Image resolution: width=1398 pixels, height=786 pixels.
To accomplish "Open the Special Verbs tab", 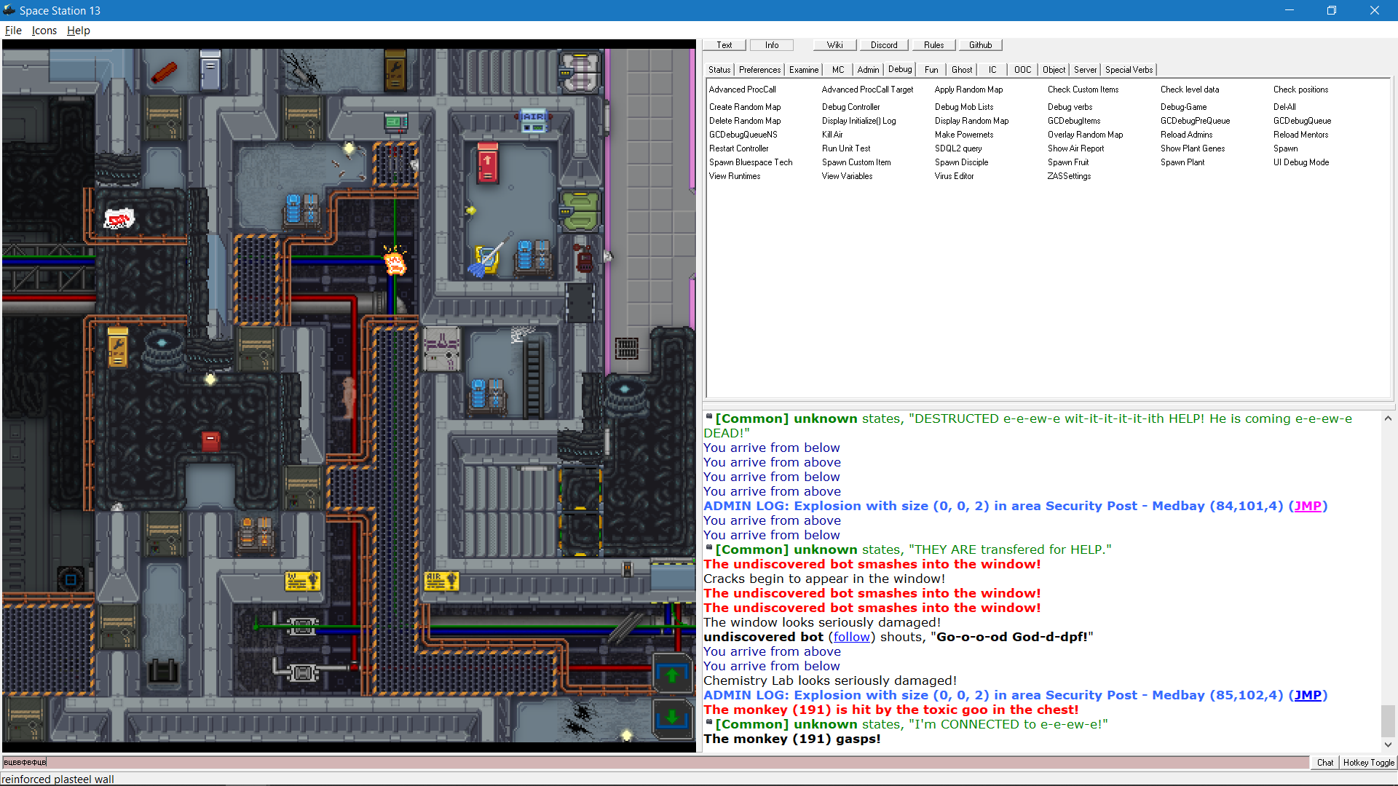I will tap(1128, 70).
